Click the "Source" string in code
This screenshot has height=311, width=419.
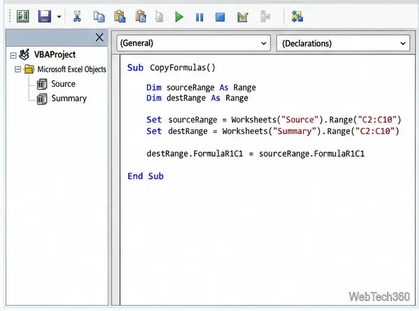coord(300,120)
